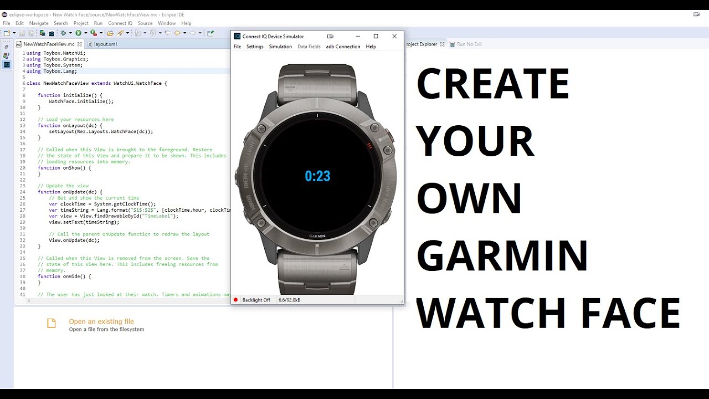This screenshot has width=709, height=399.
Task: Open the Eclipse Search menu
Action: pyautogui.click(x=61, y=23)
